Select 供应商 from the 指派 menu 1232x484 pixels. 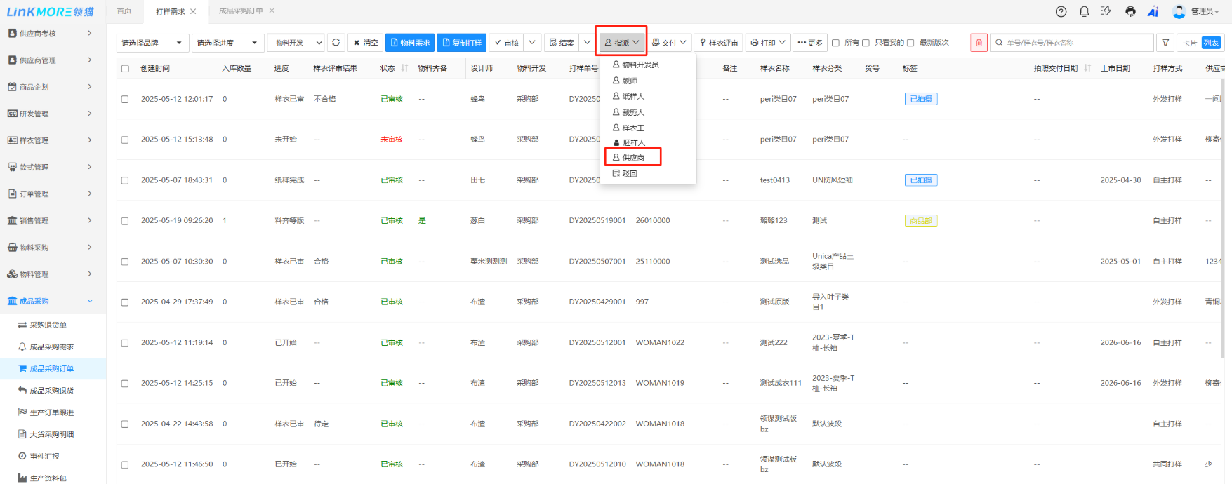pos(632,158)
